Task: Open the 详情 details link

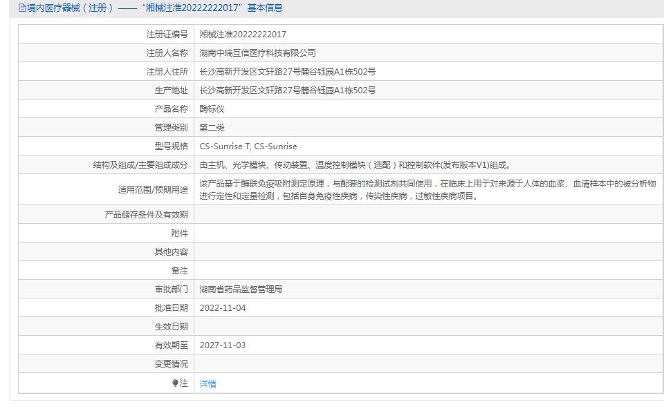Action: point(208,384)
